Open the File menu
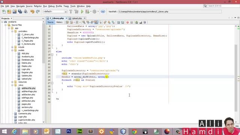This screenshot has width=240, height=135. (2, 6)
